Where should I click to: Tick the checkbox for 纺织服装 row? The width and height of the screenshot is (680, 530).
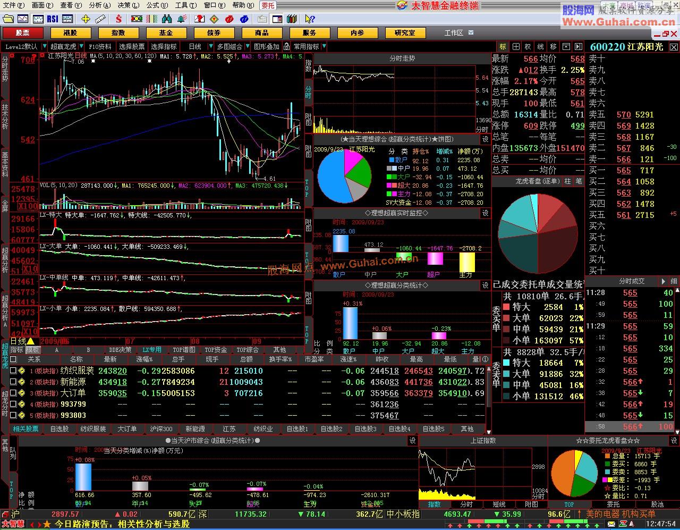pyautogui.click(x=13, y=371)
